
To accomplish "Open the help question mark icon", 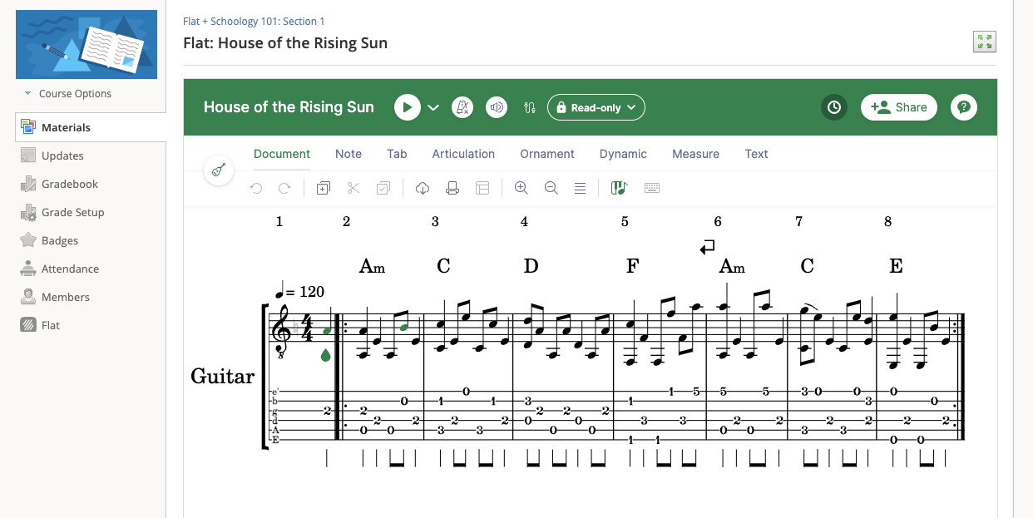I will coord(963,107).
